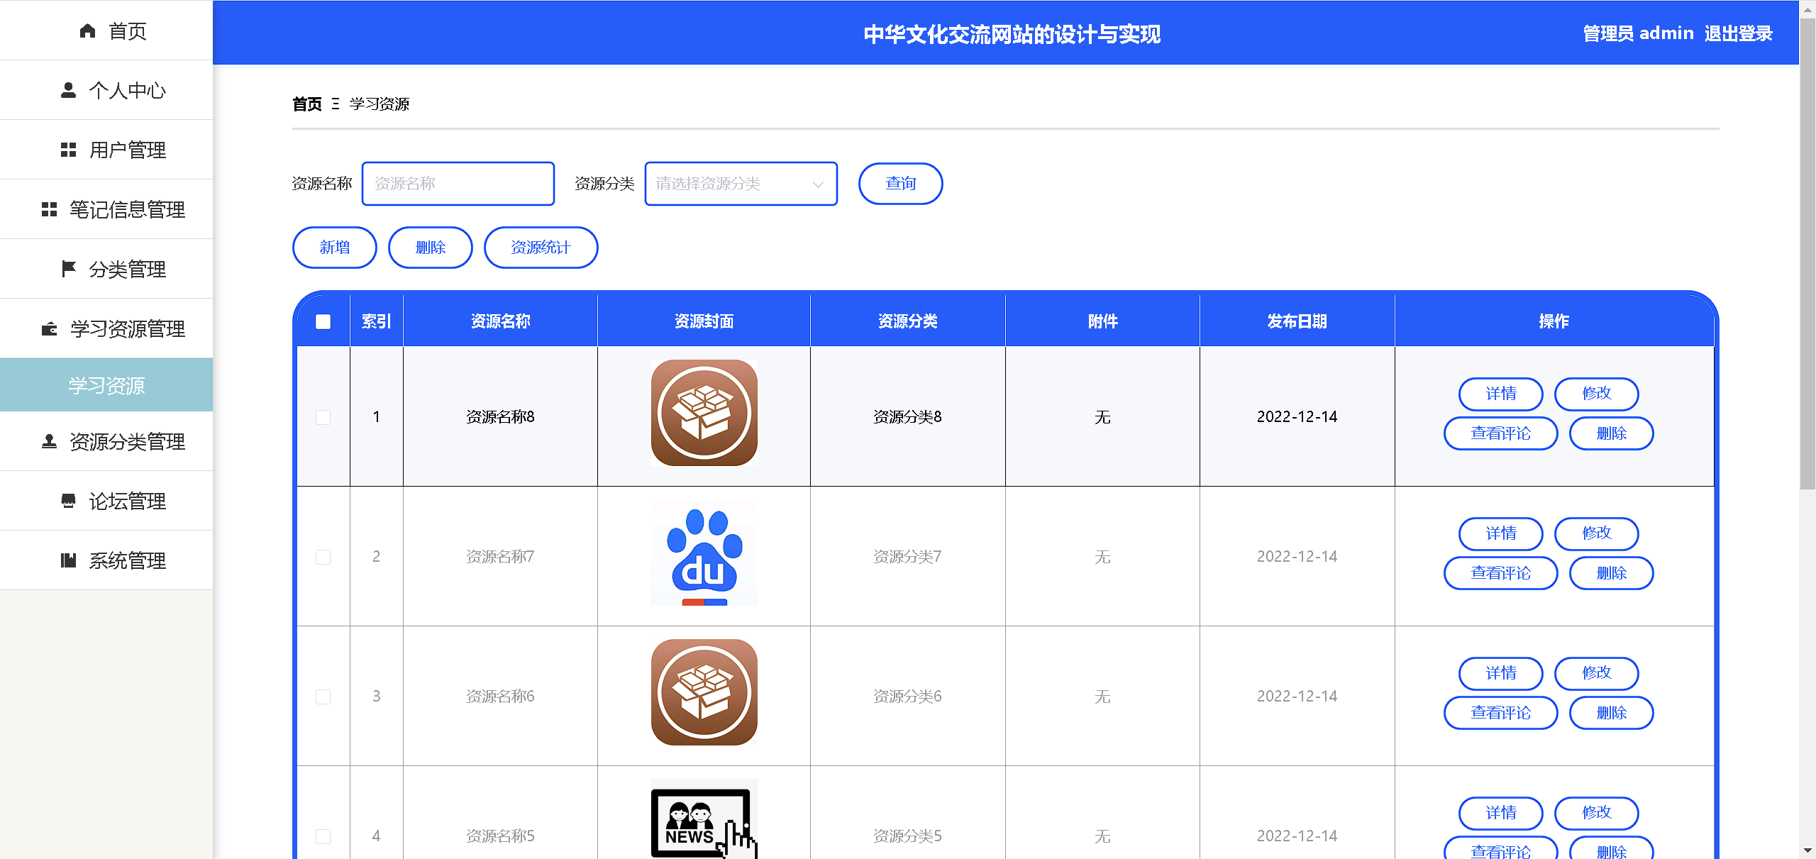Check the checkbox for row 1

(x=323, y=417)
